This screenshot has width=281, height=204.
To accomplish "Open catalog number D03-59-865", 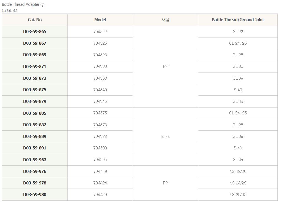I will pos(35,32).
